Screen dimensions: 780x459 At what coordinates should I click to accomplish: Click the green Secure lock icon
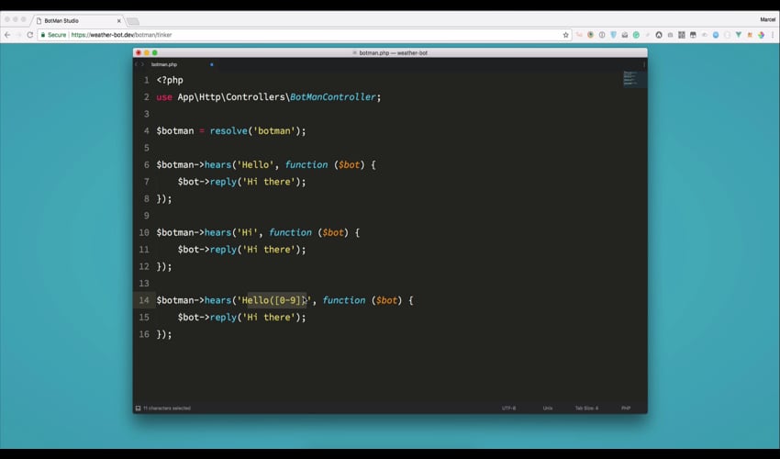(x=43, y=35)
